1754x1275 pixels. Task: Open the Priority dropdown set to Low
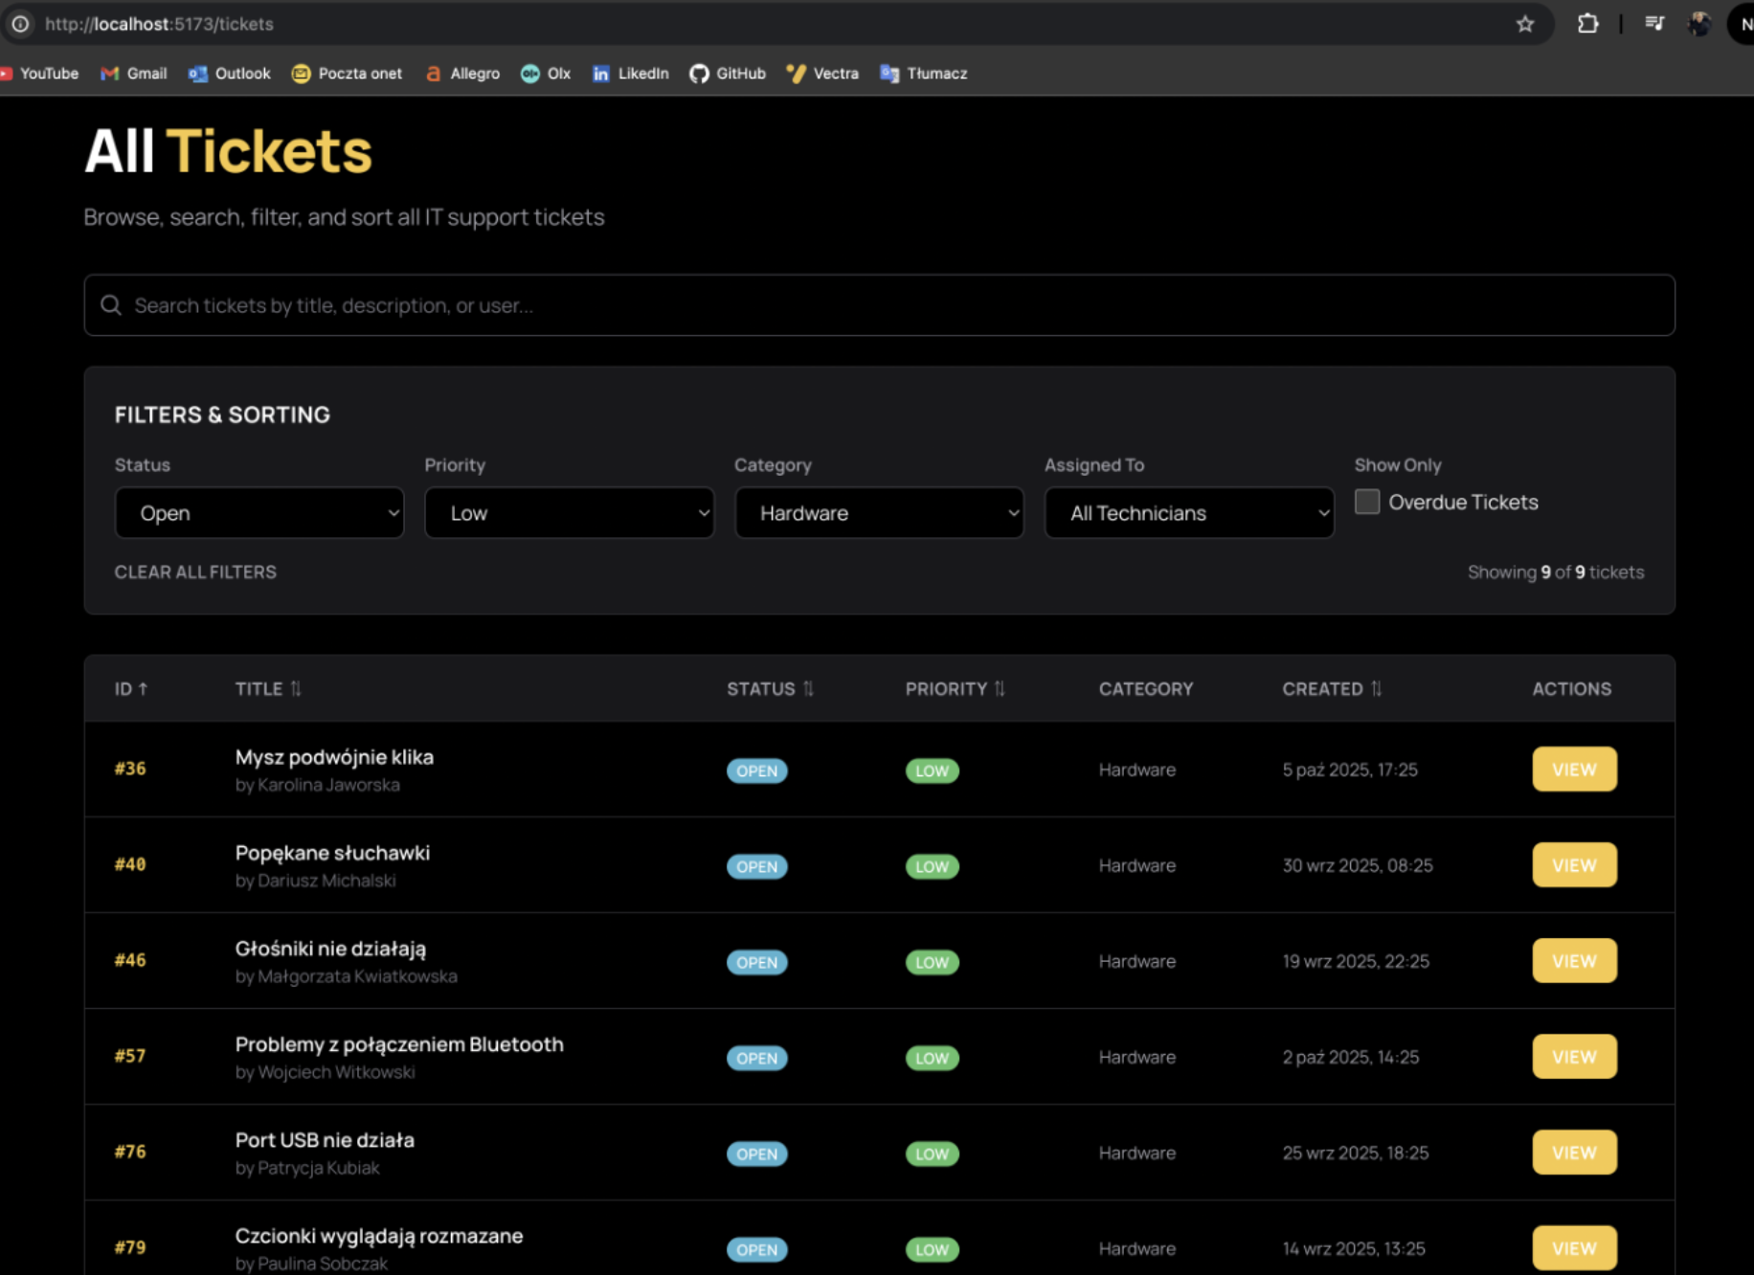570,513
